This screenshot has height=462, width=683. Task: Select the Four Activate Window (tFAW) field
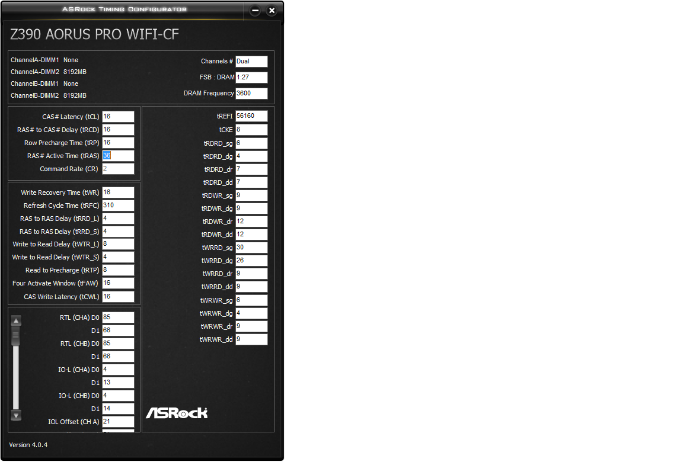pos(118,283)
